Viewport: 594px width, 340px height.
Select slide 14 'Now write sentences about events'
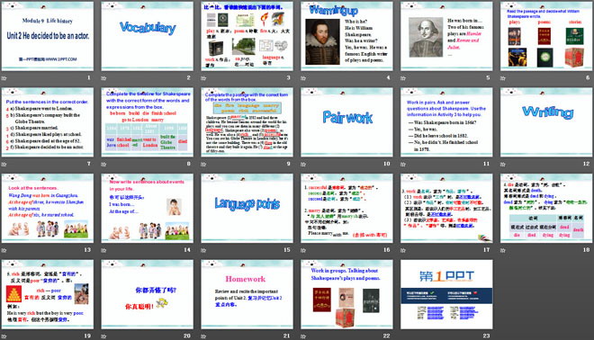tap(147, 209)
